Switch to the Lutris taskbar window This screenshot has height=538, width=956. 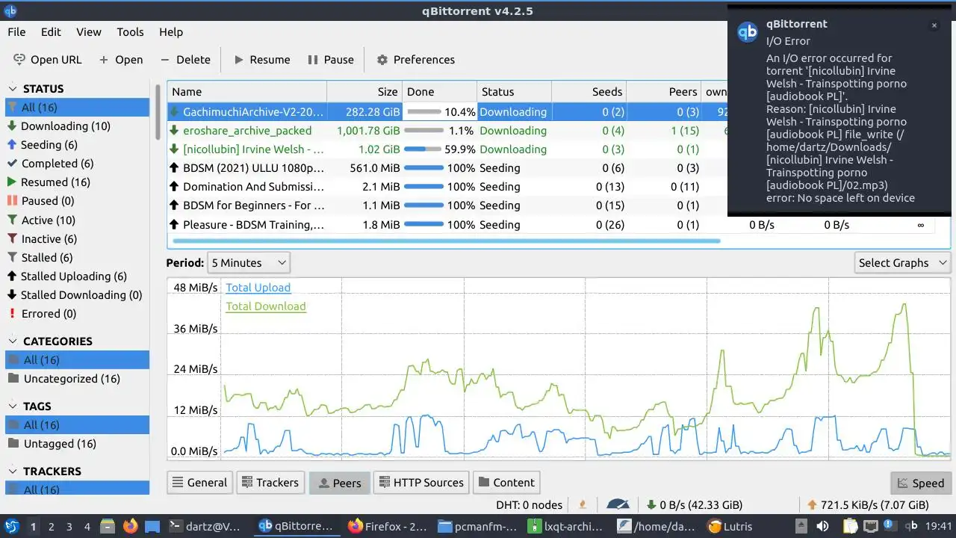[730, 526]
